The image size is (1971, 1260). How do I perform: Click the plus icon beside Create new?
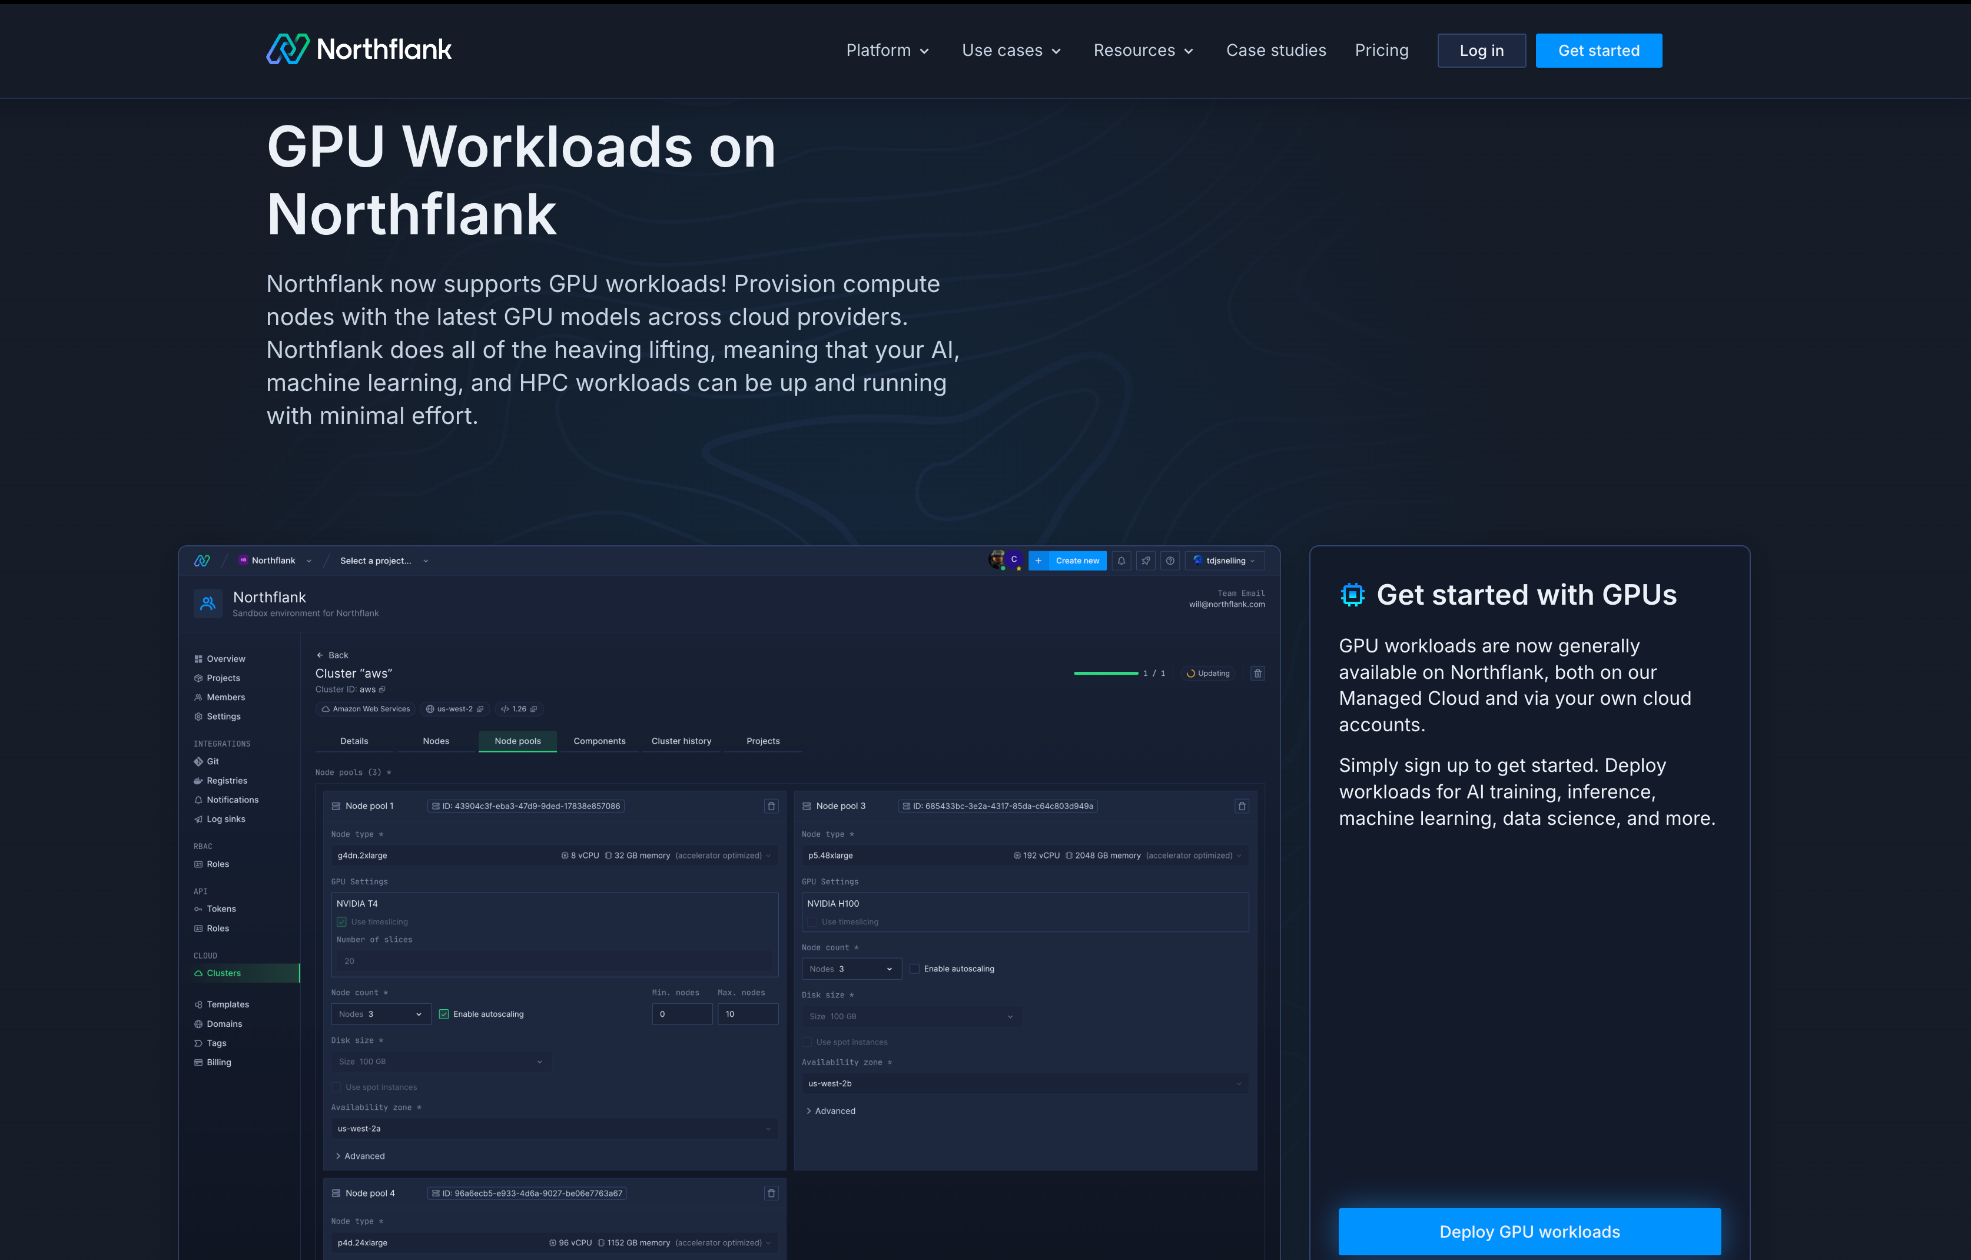[1038, 561]
